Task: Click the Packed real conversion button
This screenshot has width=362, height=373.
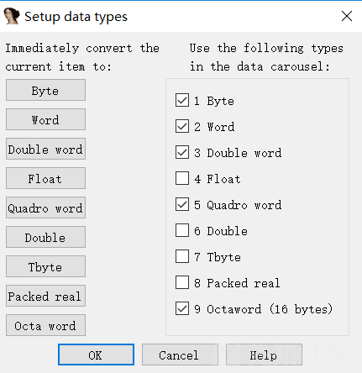Action: click(45, 296)
